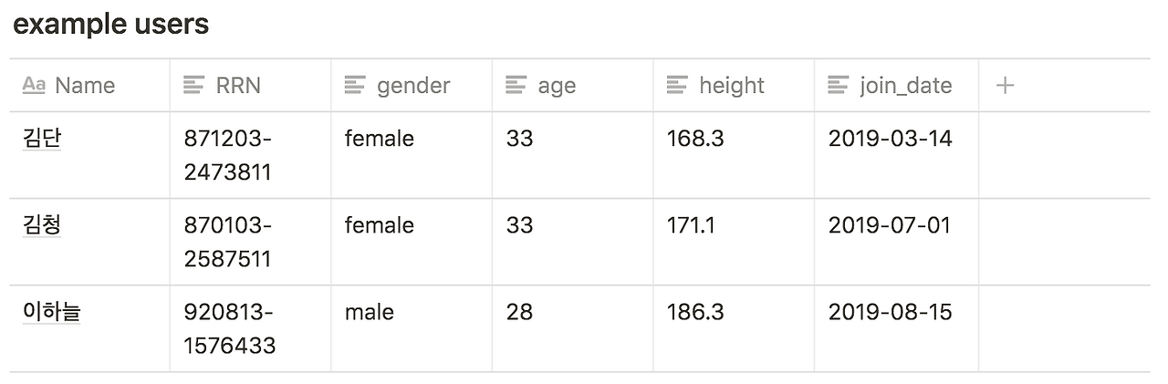Click the height value 168.3
Viewport: 1168px width, 384px height.
[x=695, y=139]
